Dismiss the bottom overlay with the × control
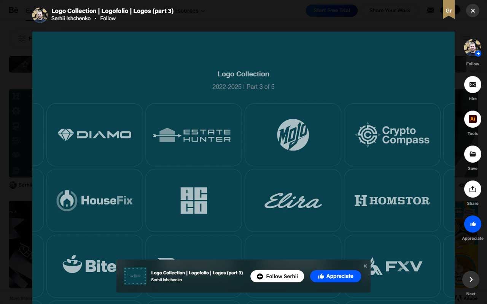 pyautogui.click(x=365, y=266)
